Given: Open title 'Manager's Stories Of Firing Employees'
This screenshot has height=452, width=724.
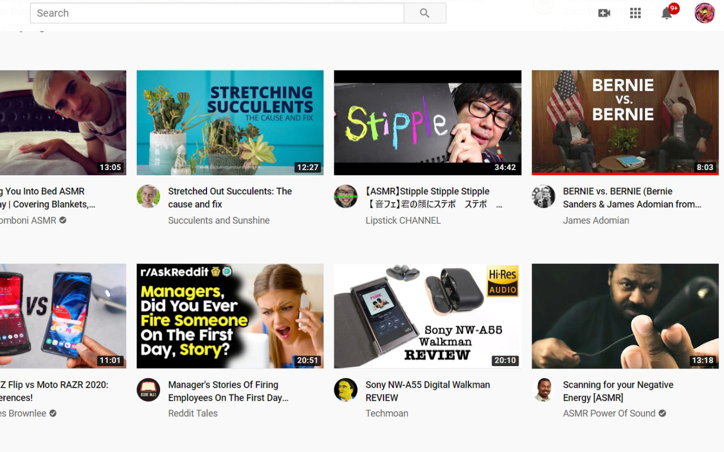Looking at the screenshot, I should coord(229,391).
